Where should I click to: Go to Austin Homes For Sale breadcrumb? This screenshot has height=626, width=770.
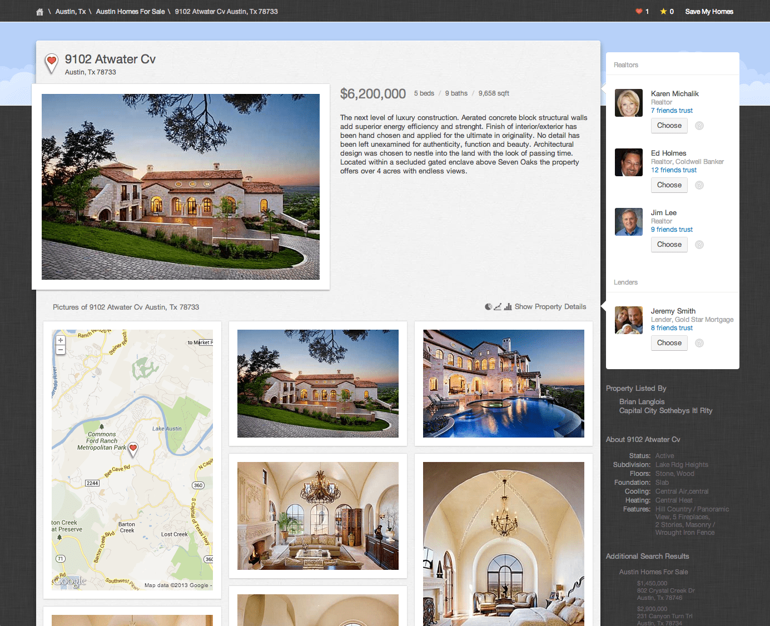click(x=130, y=12)
